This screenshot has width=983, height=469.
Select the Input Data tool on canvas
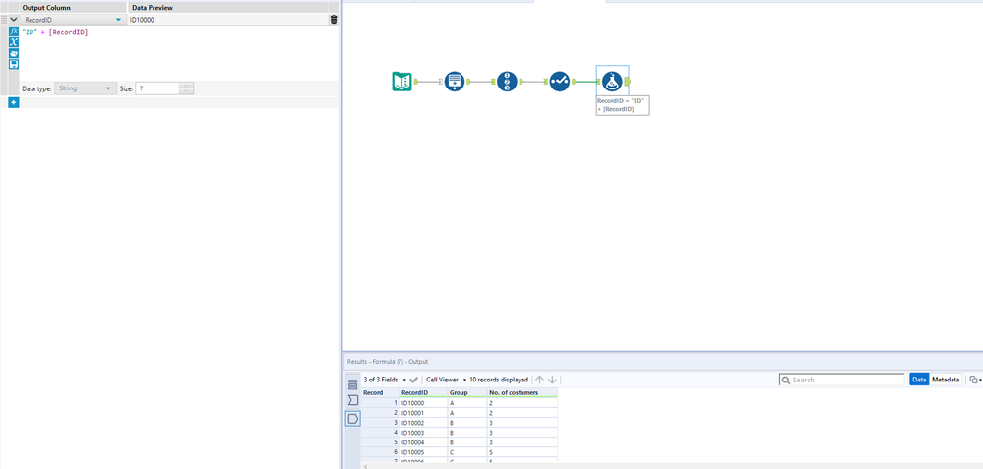(x=401, y=82)
